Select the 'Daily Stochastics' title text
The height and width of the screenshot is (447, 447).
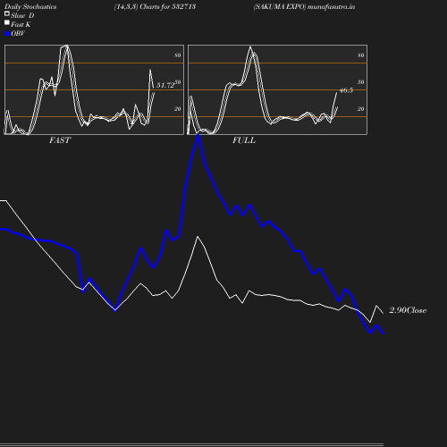tap(30, 7)
